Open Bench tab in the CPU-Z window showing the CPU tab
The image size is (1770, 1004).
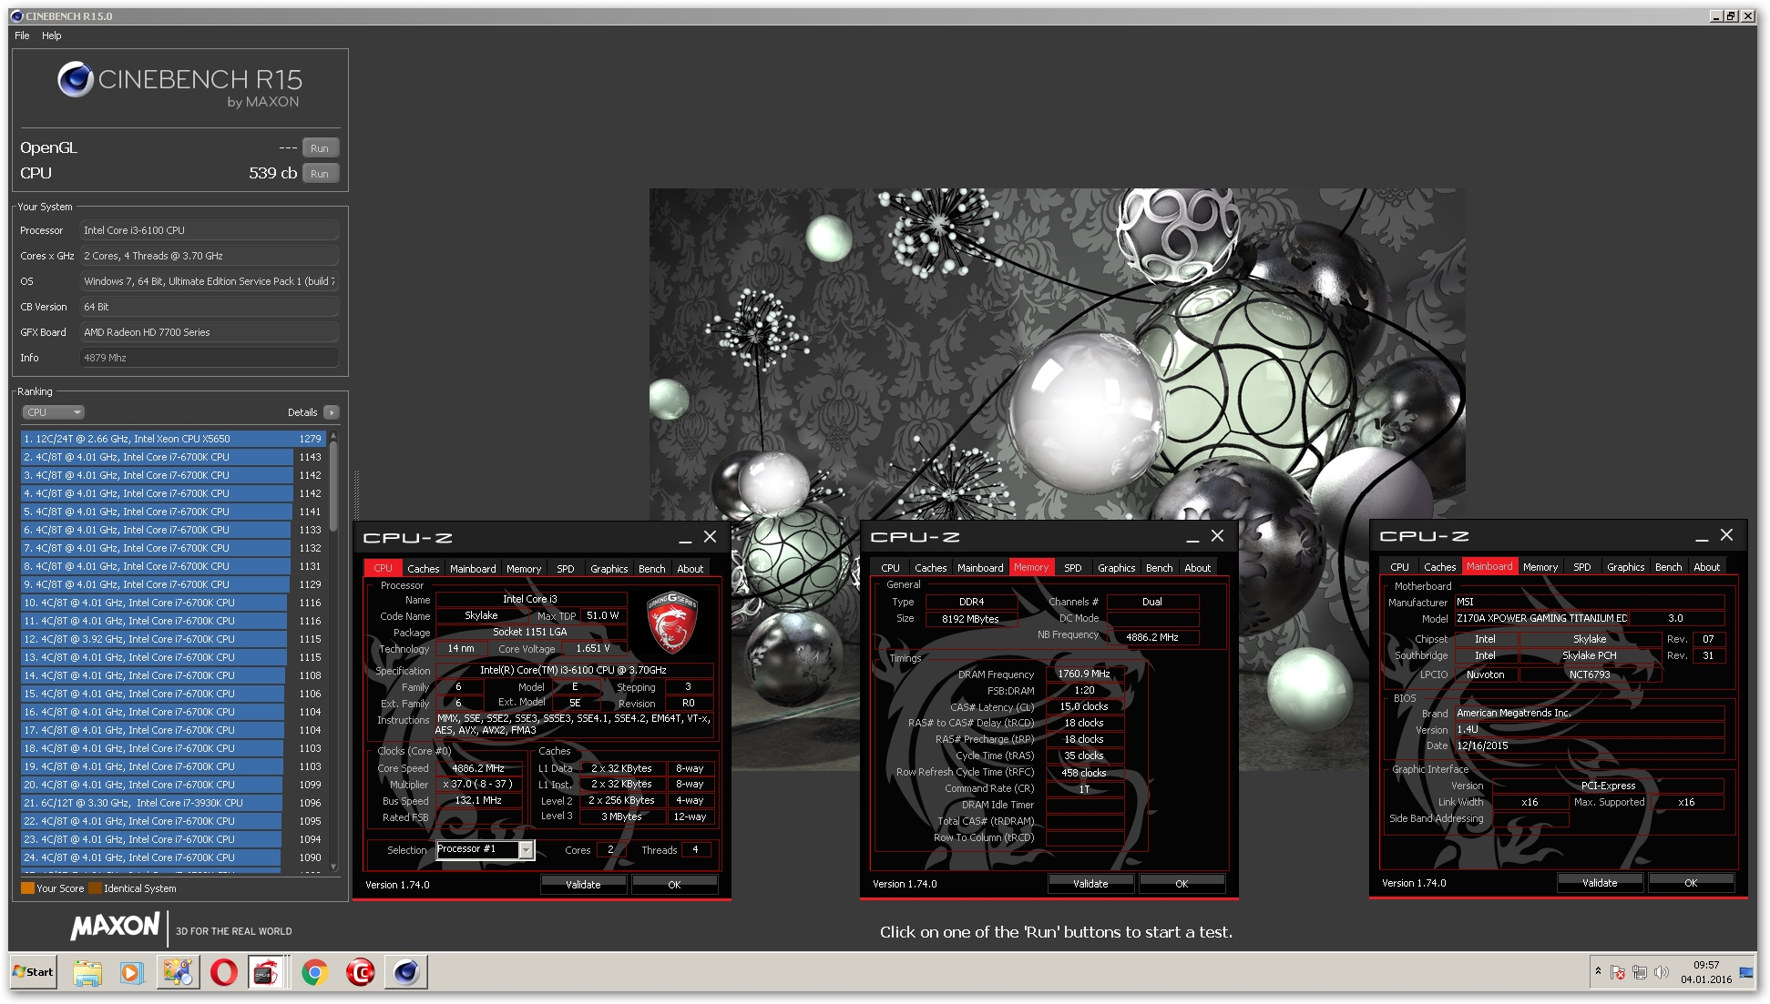(652, 569)
